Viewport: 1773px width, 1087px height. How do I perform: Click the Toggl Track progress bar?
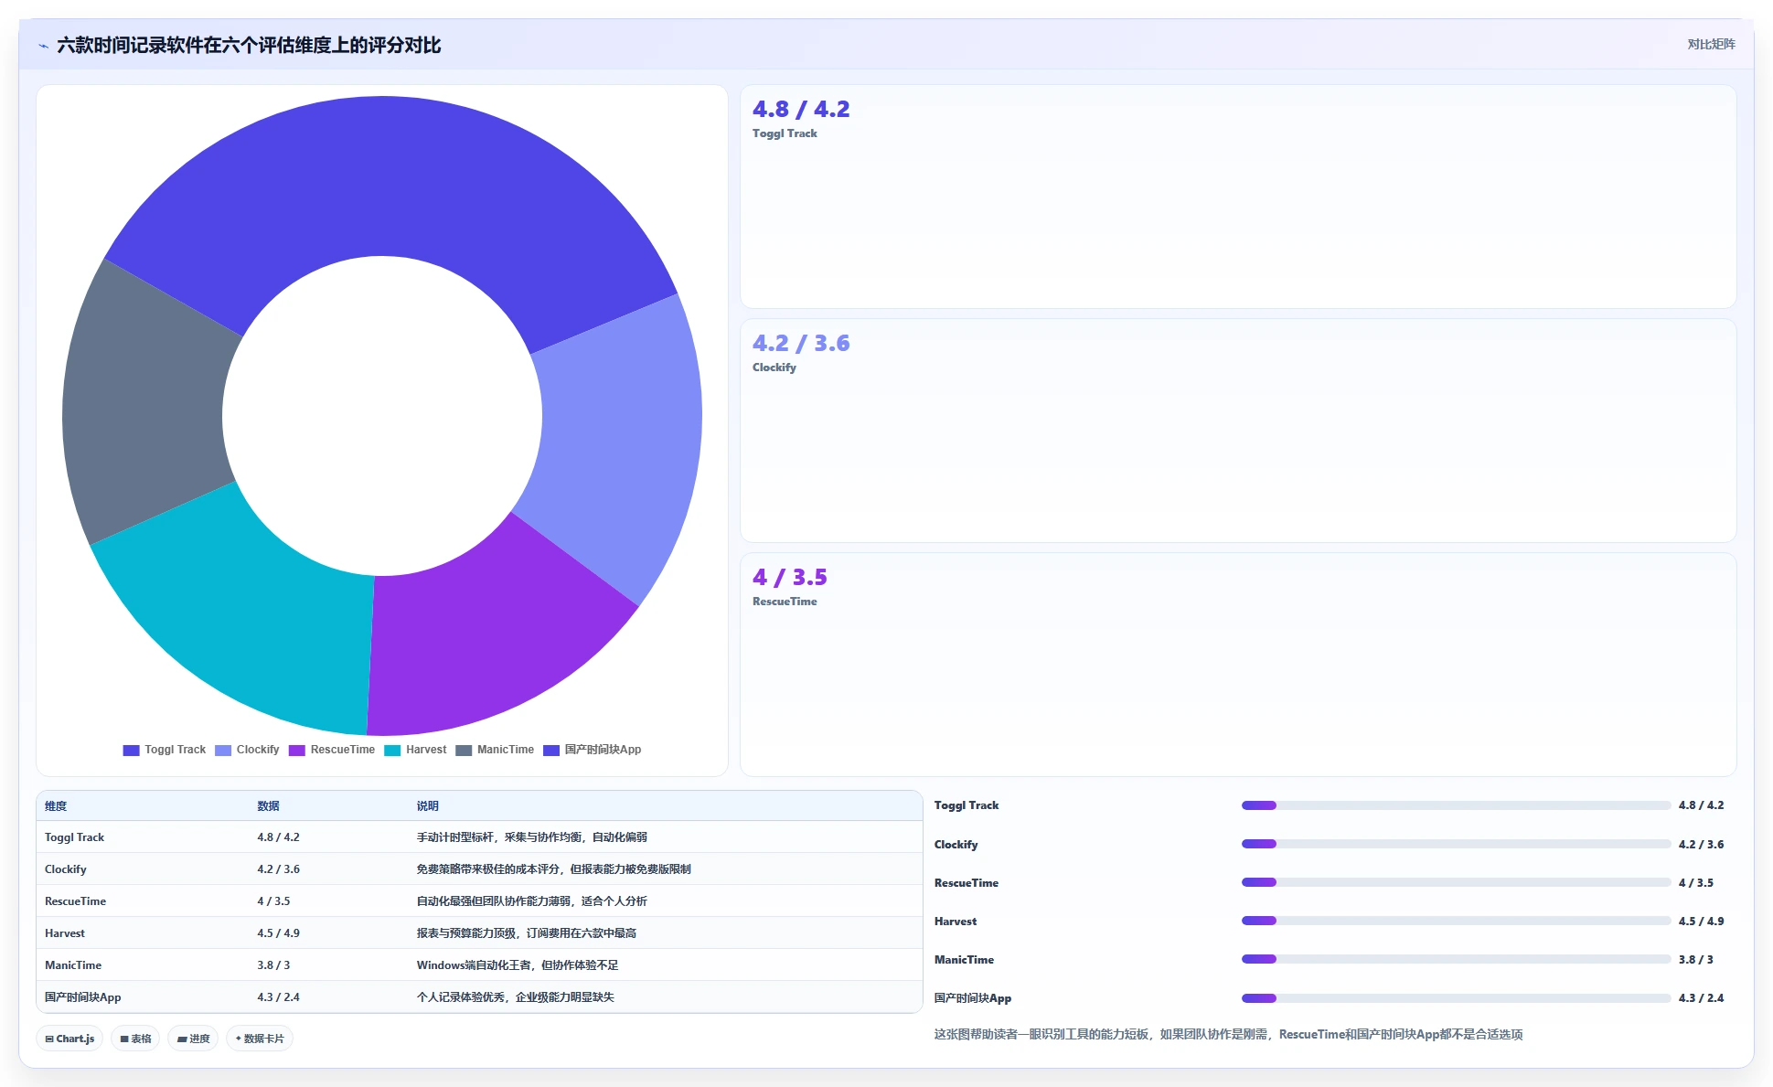tap(1456, 805)
